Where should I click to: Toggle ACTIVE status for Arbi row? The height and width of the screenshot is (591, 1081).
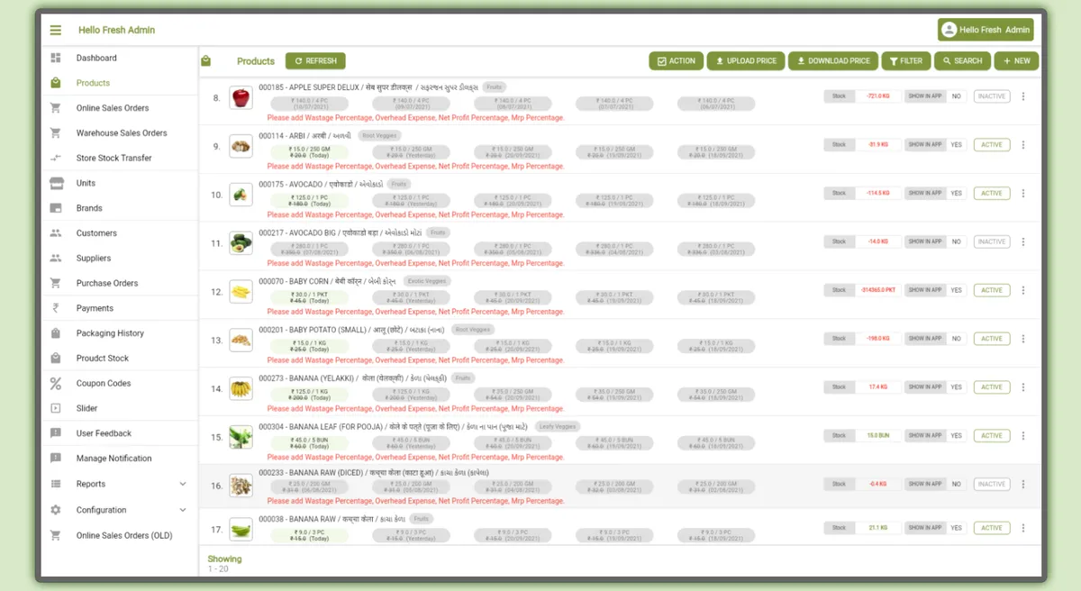click(x=992, y=145)
